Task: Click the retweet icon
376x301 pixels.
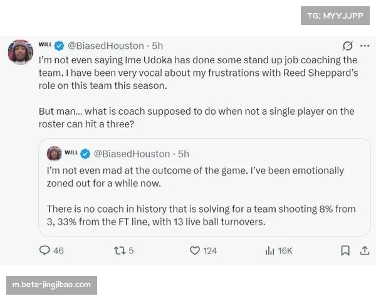Action: 120,251
